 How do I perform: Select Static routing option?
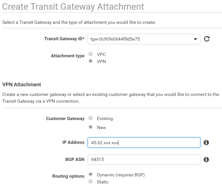point(91,182)
